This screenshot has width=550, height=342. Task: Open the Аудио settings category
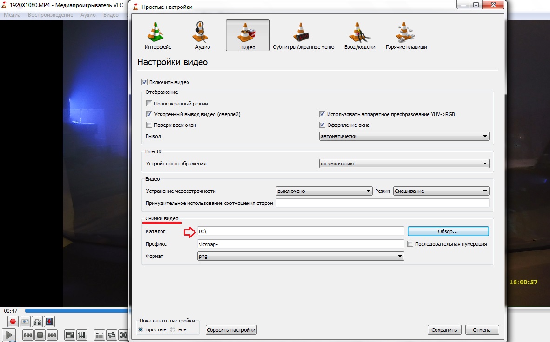click(202, 35)
